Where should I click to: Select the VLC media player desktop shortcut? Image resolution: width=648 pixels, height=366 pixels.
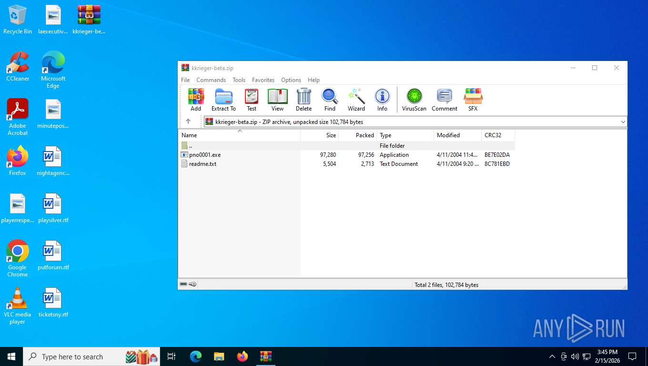(x=18, y=306)
